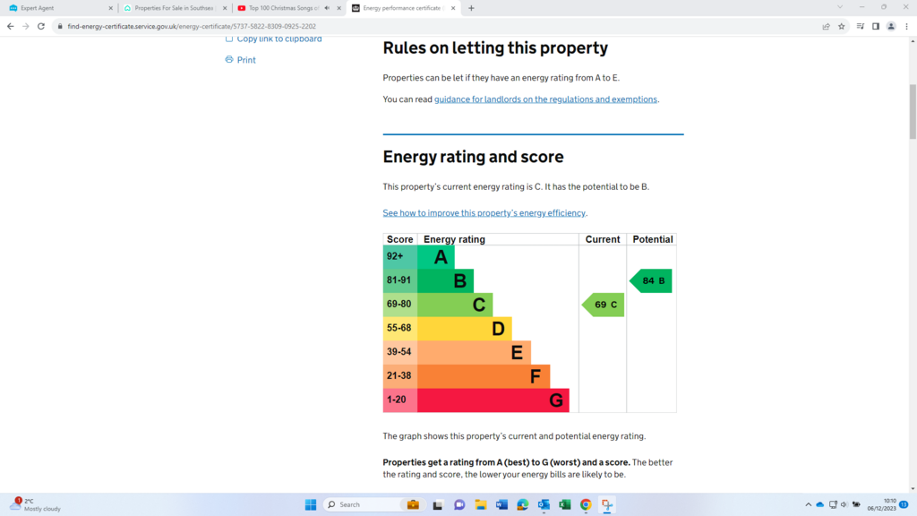Viewport: 917px width, 516px height.
Task: Click the 'Current' column header
Action: (x=603, y=239)
